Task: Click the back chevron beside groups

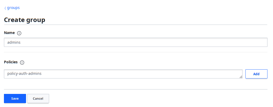Action: pos(5,8)
